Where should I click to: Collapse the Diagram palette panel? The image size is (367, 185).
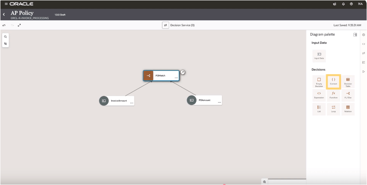[355, 34]
